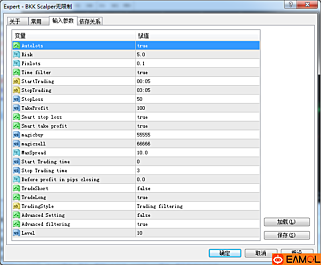Click the icon beside Smart stop loss

[16, 117]
